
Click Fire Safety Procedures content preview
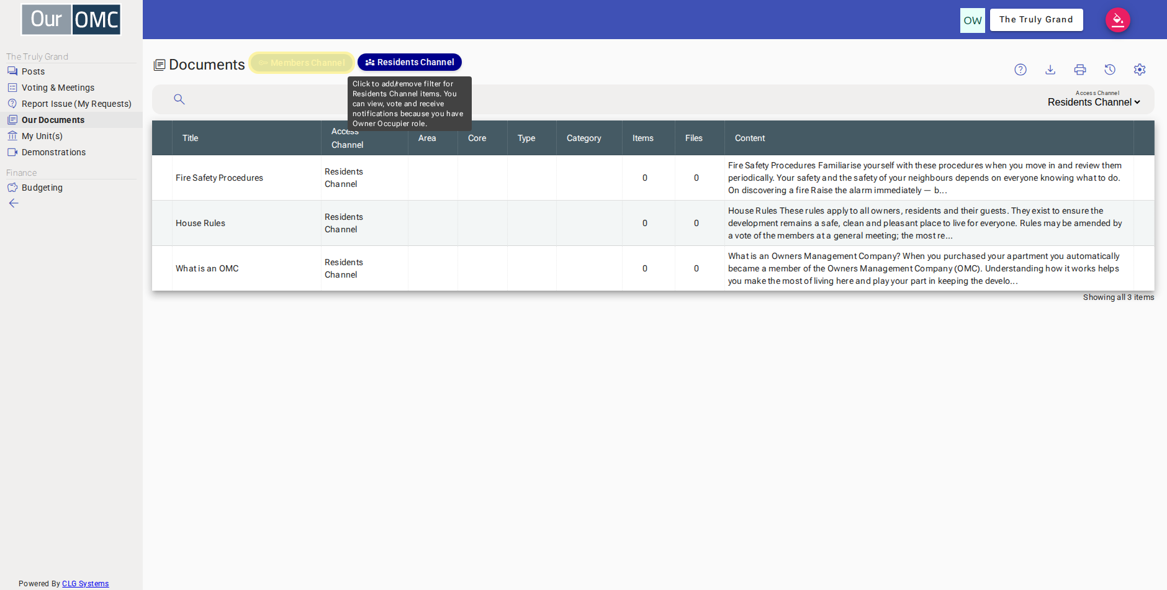(925, 178)
